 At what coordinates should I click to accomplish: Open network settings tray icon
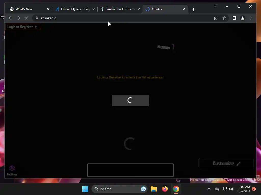coord(225,189)
